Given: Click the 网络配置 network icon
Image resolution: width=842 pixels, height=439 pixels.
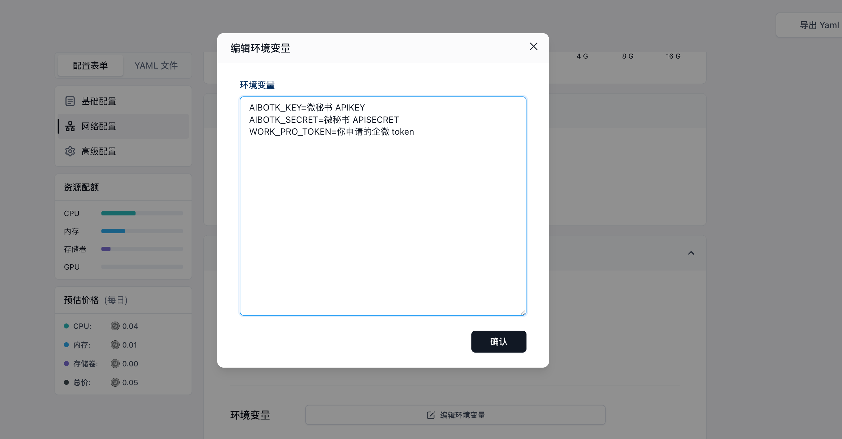Looking at the screenshot, I should click(x=70, y=126).
